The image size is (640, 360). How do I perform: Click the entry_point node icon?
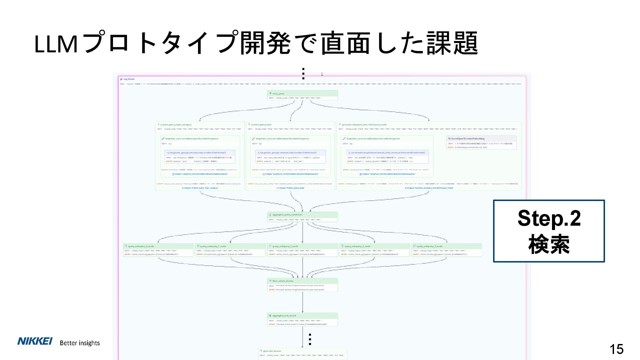point(270,94)
